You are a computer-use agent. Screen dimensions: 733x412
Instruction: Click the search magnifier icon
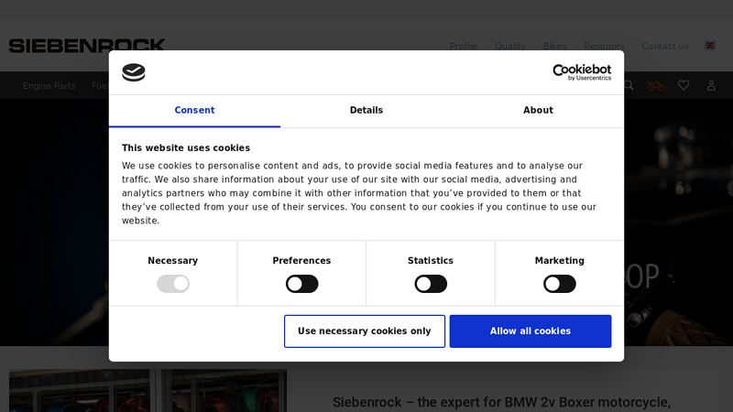[x=629, y=85]
